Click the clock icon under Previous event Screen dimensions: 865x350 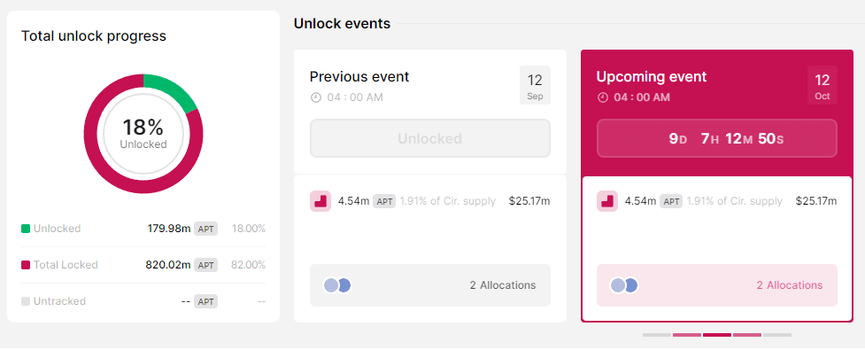pyautogui.click(x=315, y=97)
